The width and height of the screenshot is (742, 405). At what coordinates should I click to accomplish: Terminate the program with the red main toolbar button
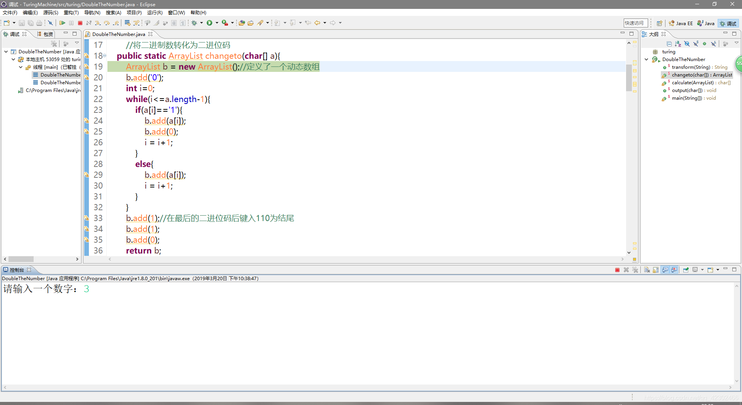click(x=80, y=23)
